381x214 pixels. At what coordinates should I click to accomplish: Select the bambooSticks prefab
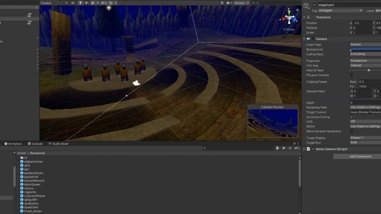pyautogui.click(x=32, y=173)
